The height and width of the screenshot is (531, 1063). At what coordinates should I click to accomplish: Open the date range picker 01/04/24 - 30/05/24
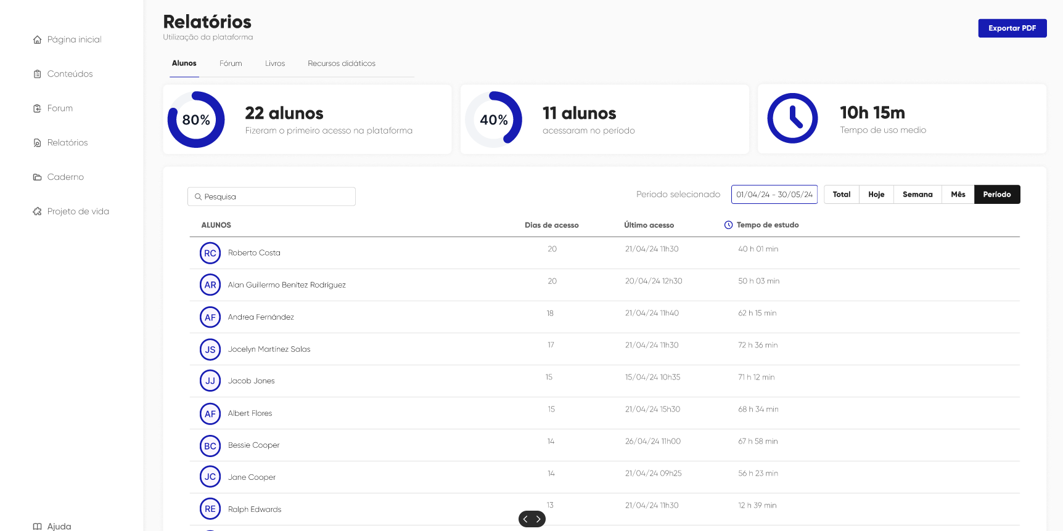coord(774,195)
